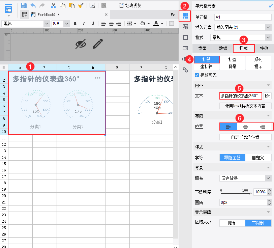Select the format painter brush icon
The width and height of the screenshot is (274, 248).
pos(81,5)
